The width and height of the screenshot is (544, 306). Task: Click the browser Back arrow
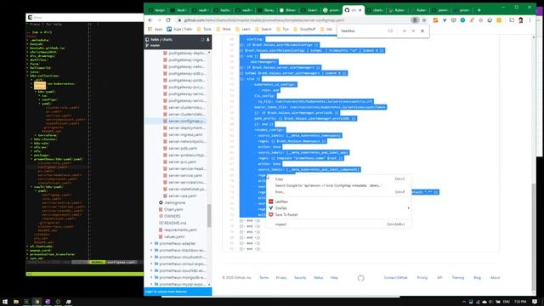(150, 20)
